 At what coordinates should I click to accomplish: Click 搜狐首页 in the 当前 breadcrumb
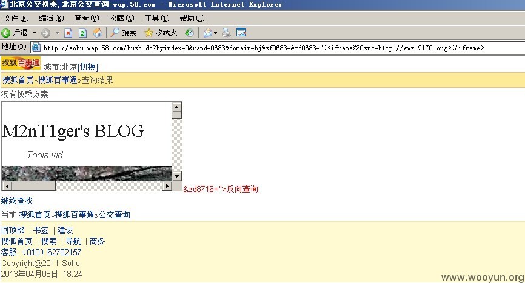coord(35,215)
